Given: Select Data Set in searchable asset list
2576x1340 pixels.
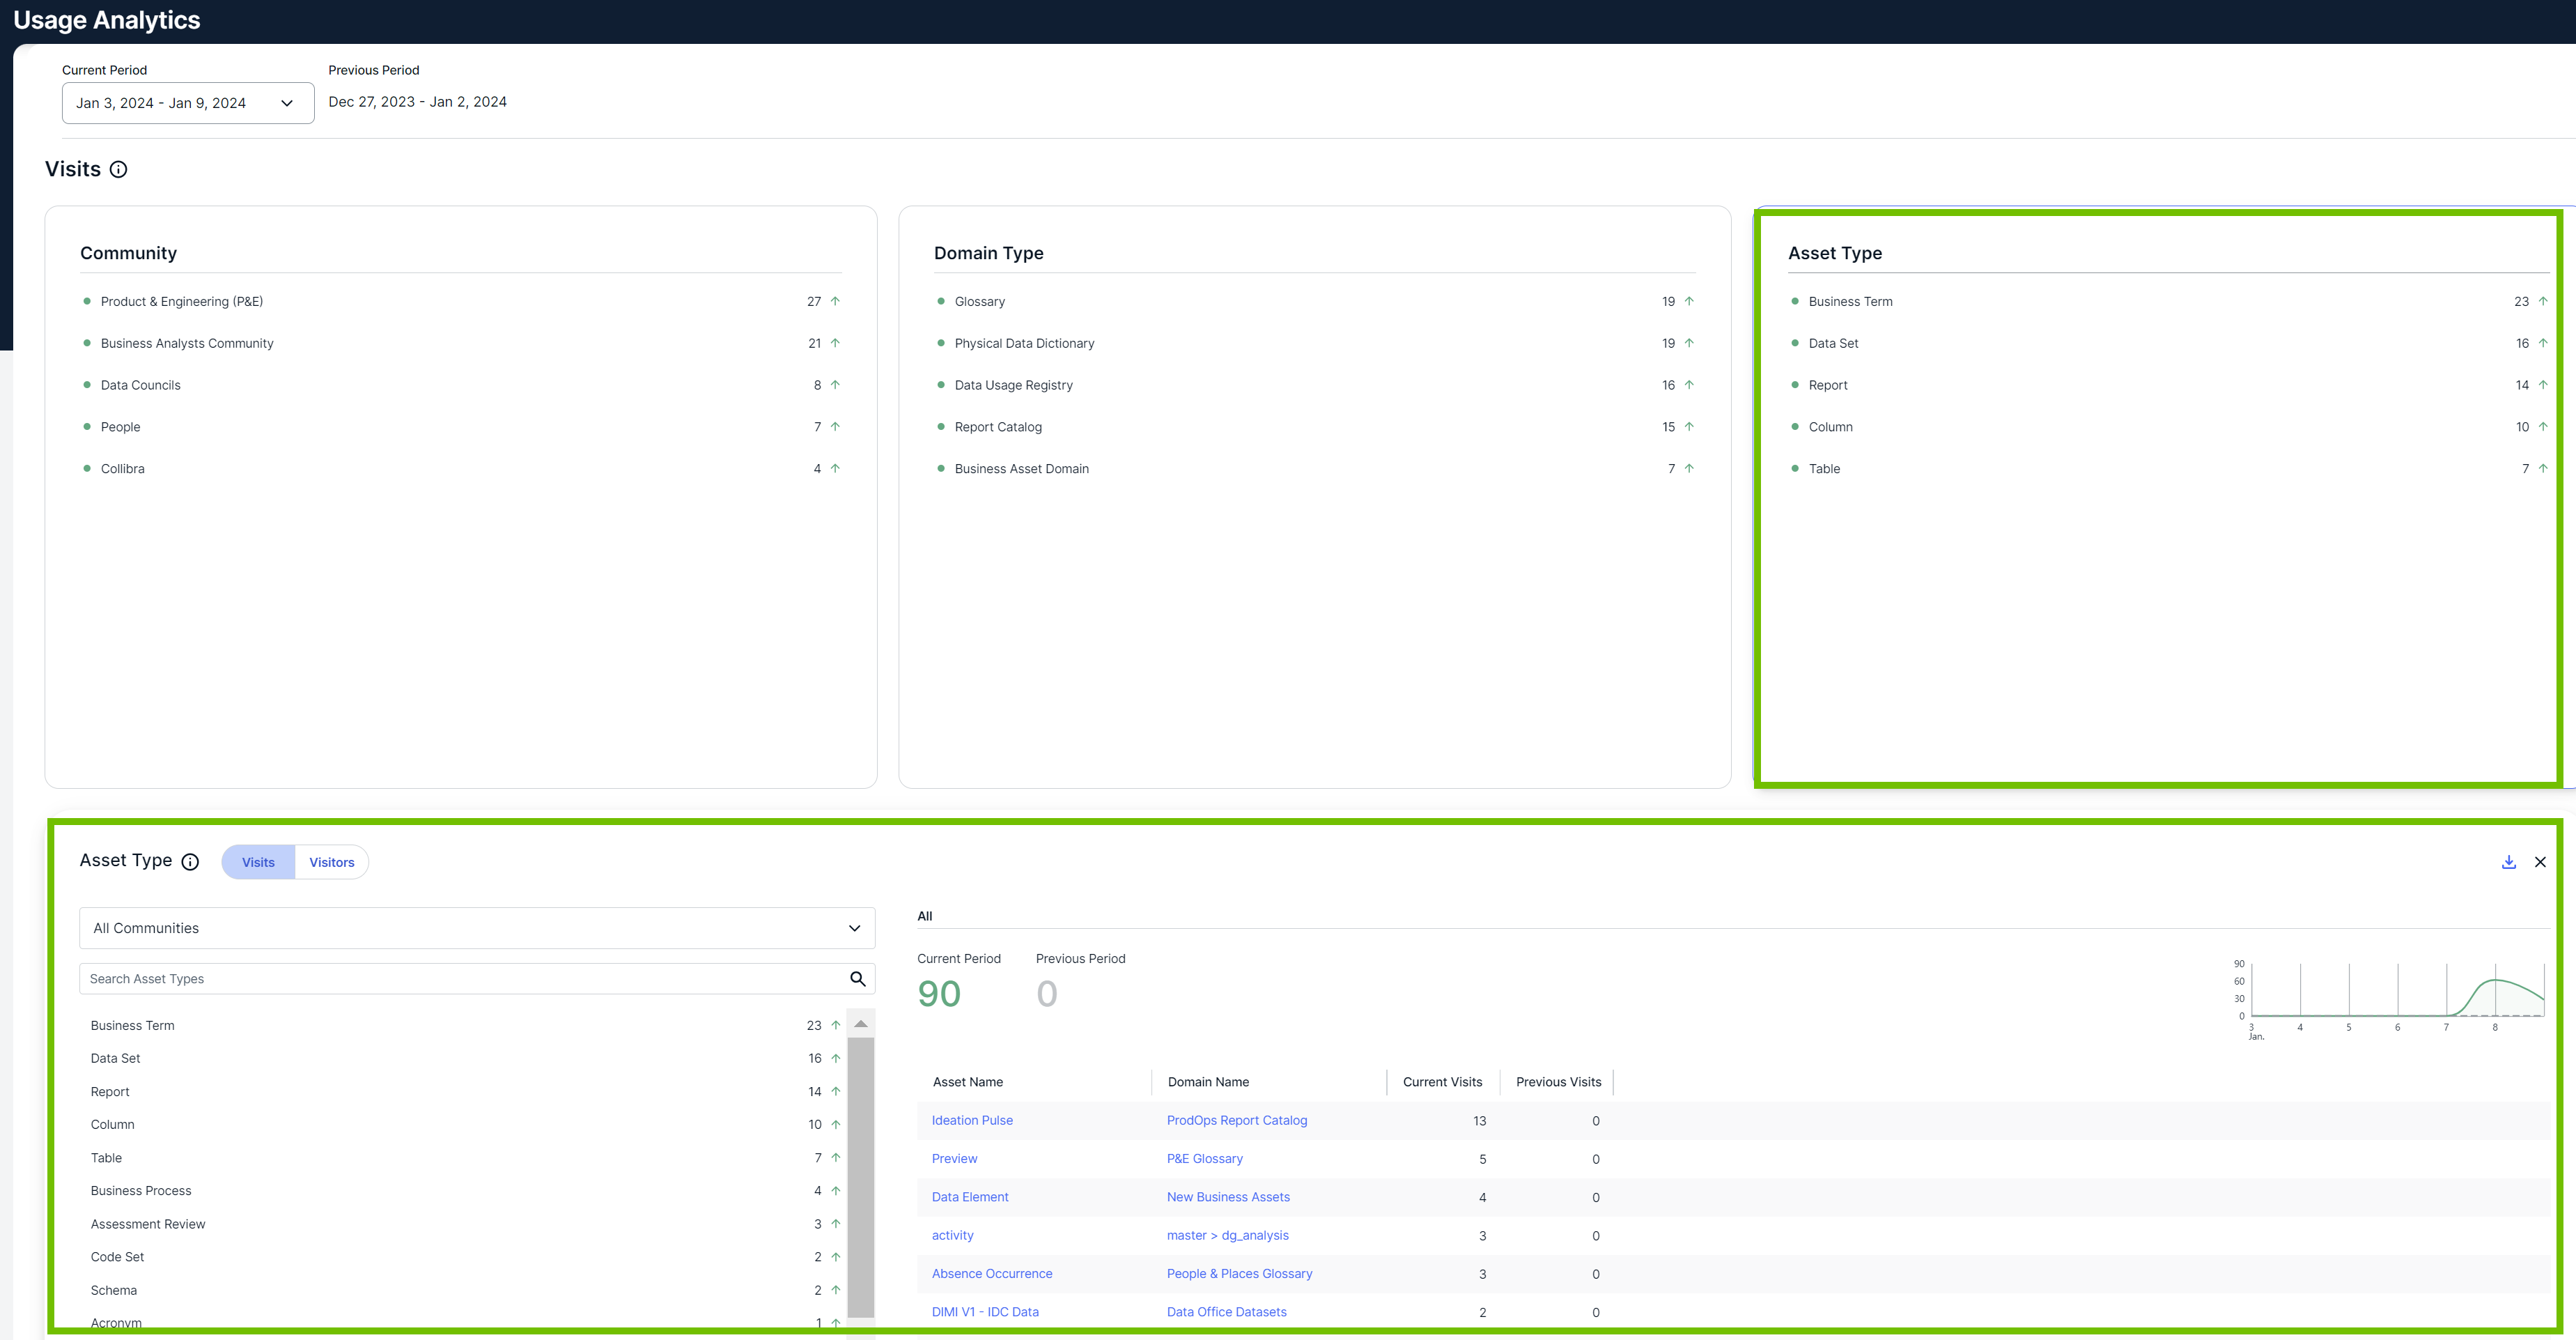Looking at the screenshot, I should tap(463, 1058).
